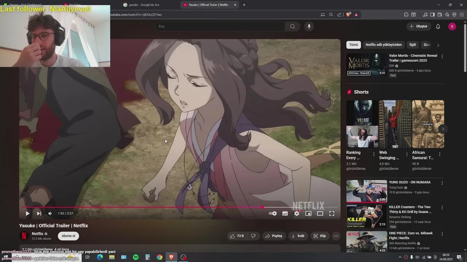The width and height of the screenshot is (467, 262).
Task: Open Valor Mortis trailer thumbnail
Action: pyautogui.click(x=367, y=65)
